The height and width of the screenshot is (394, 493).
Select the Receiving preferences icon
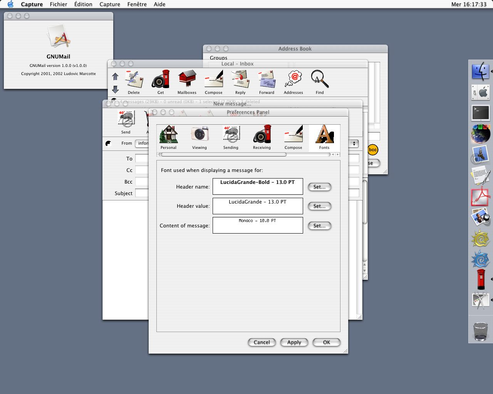(x=262, y=137)
